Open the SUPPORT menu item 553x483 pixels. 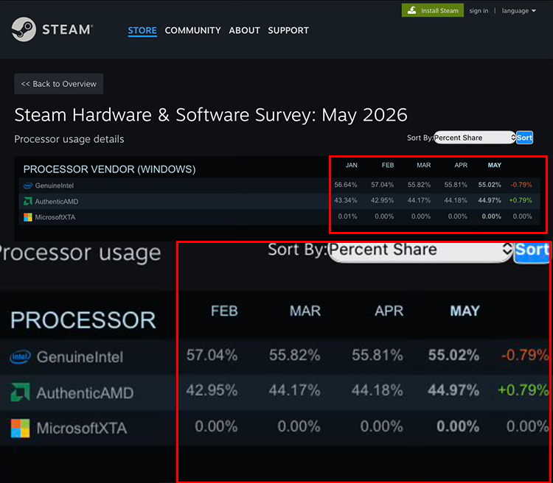pos(288,31)
